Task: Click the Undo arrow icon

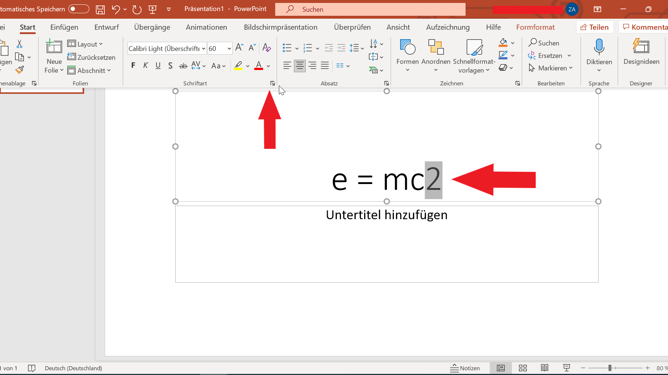Action: 116,10
